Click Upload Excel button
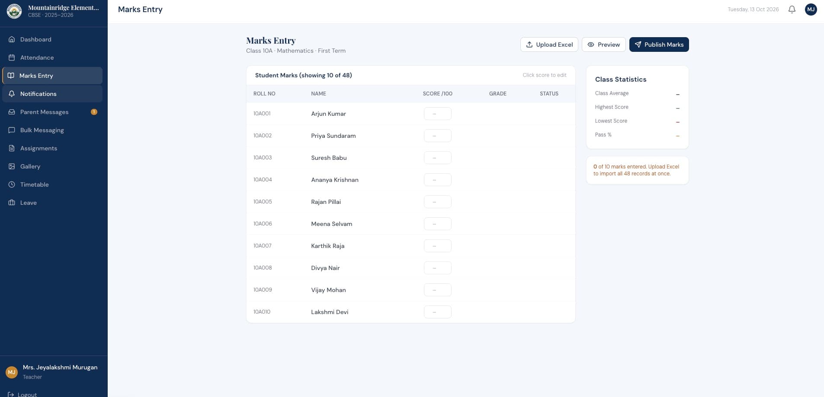Image resolution: width=824 pixels, height=397 pixels. (x=549, y=44)
